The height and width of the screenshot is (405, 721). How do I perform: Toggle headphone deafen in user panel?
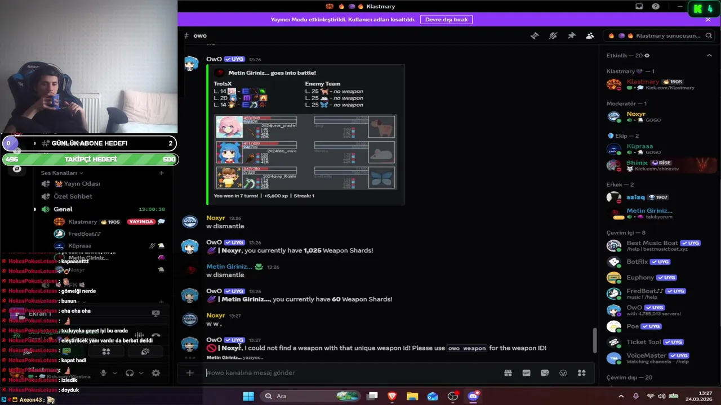pos(130,373)
